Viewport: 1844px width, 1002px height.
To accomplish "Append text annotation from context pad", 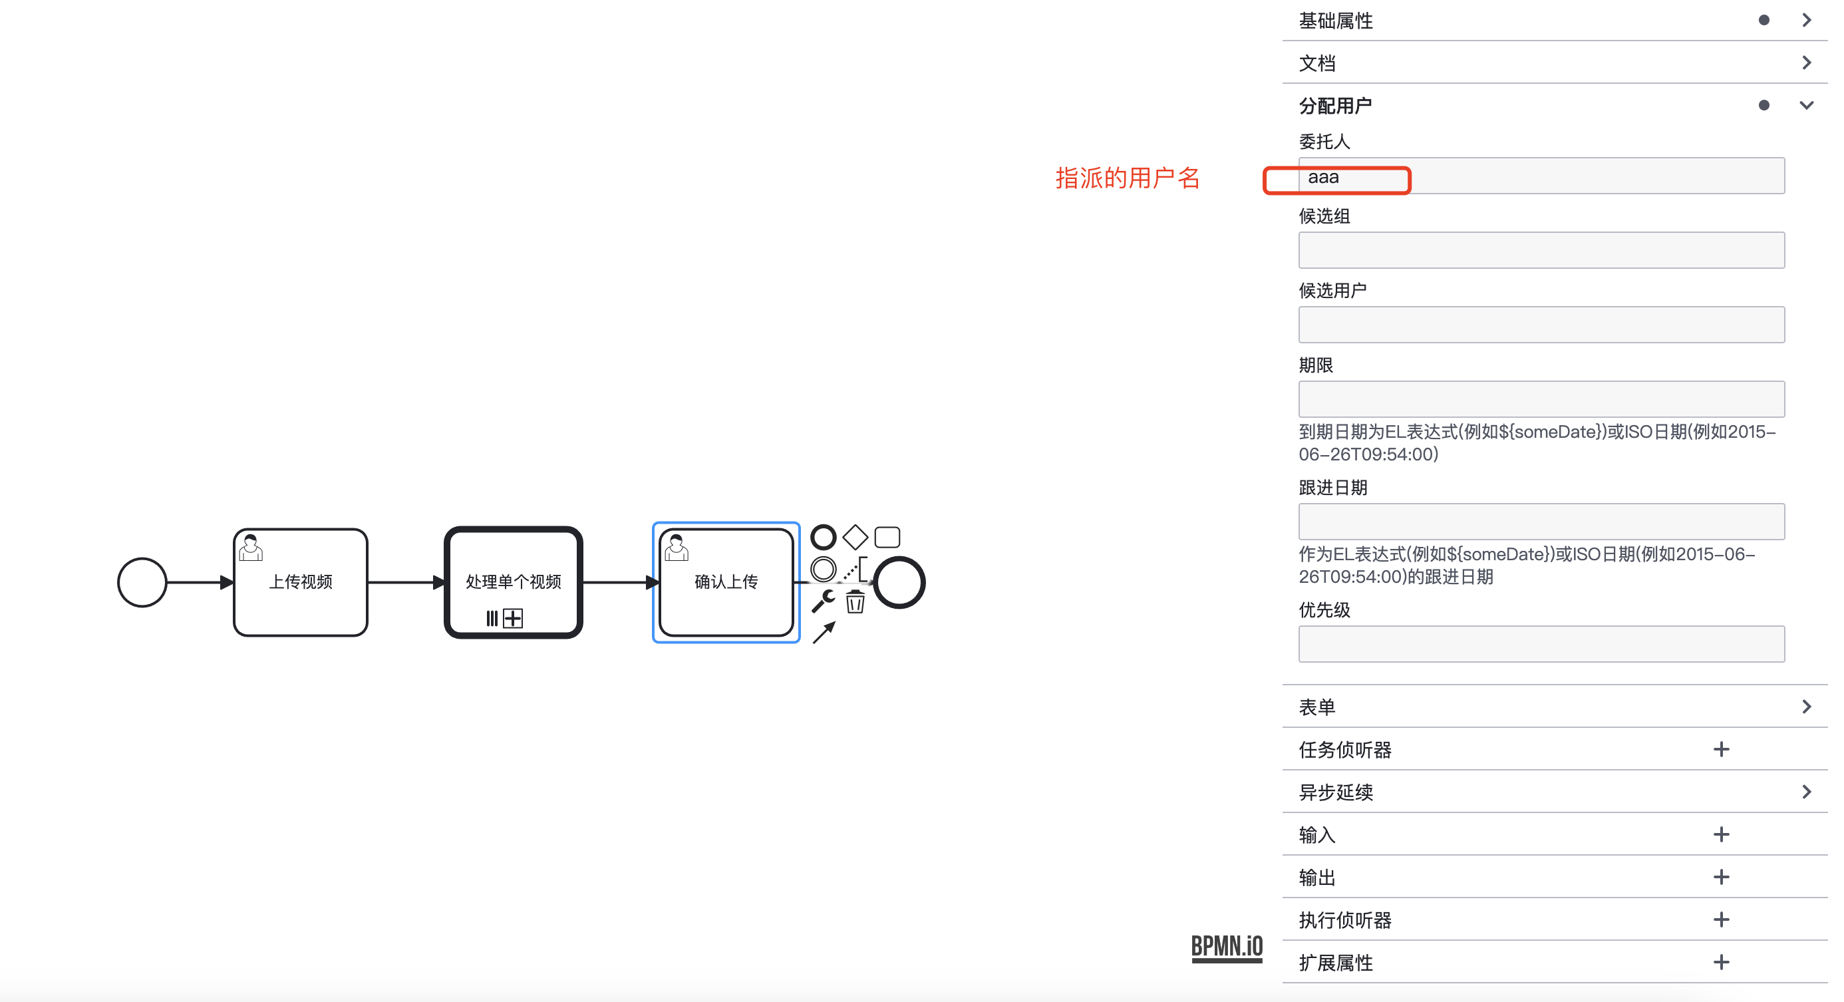I will [855, 569].
